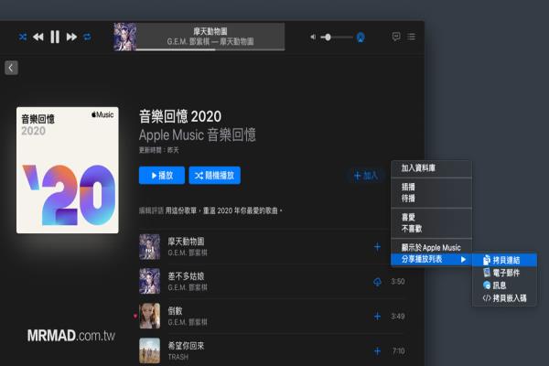Seek using the playback progress bar
Viewport: 549px width, 366px height.
point(210,49)
